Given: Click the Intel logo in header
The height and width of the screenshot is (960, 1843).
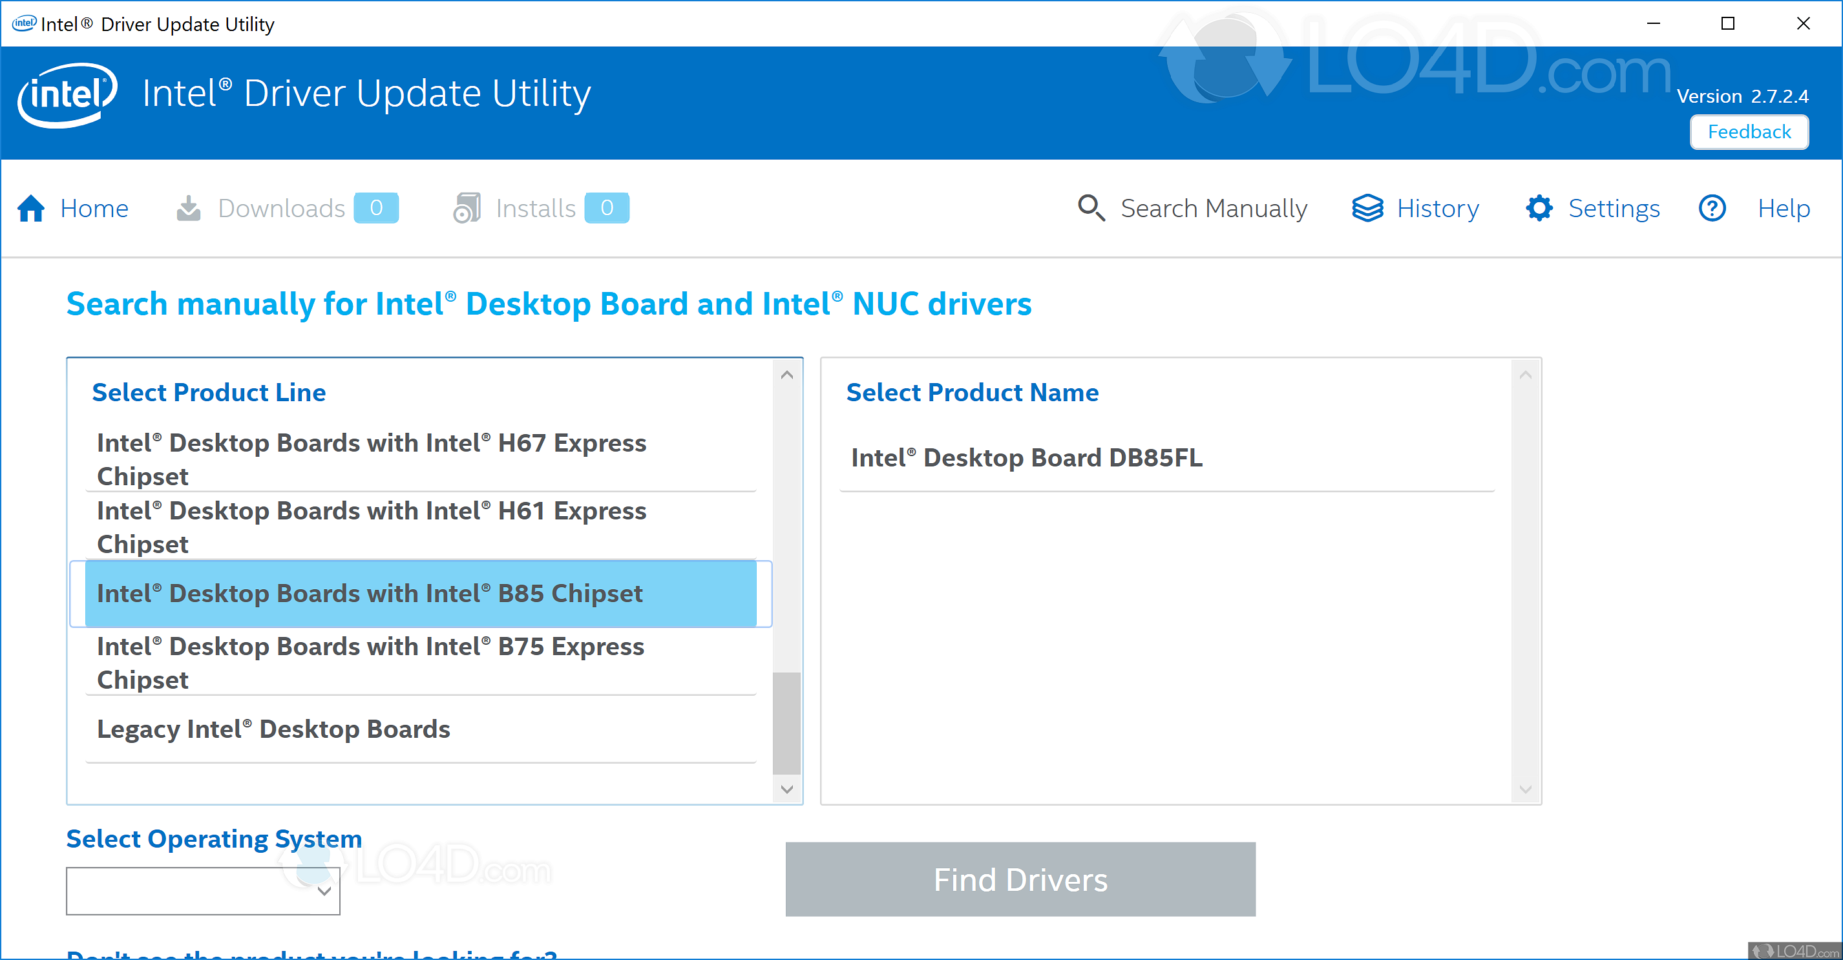Looking at the screenshot, I should (x=67, y=95).
